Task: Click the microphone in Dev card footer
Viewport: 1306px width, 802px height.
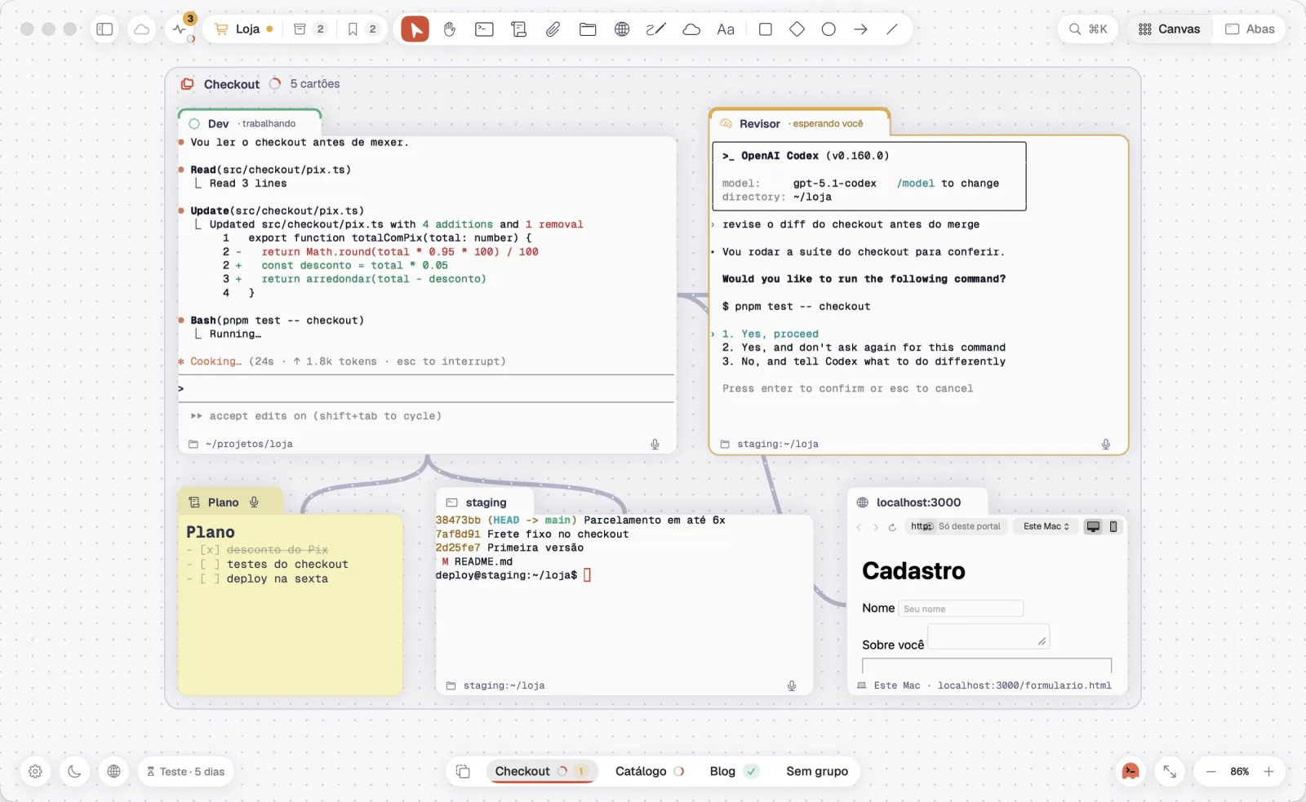Action: click(655, 444)
